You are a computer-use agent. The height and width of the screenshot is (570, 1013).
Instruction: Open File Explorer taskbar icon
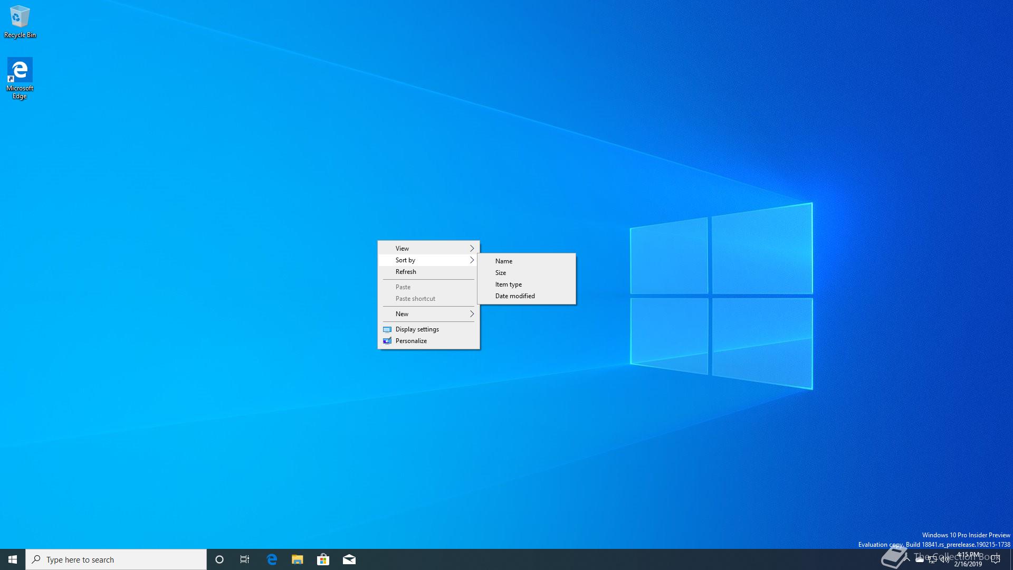297,559
